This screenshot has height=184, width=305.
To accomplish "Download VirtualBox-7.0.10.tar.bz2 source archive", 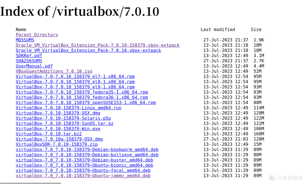I will (49, 134).
